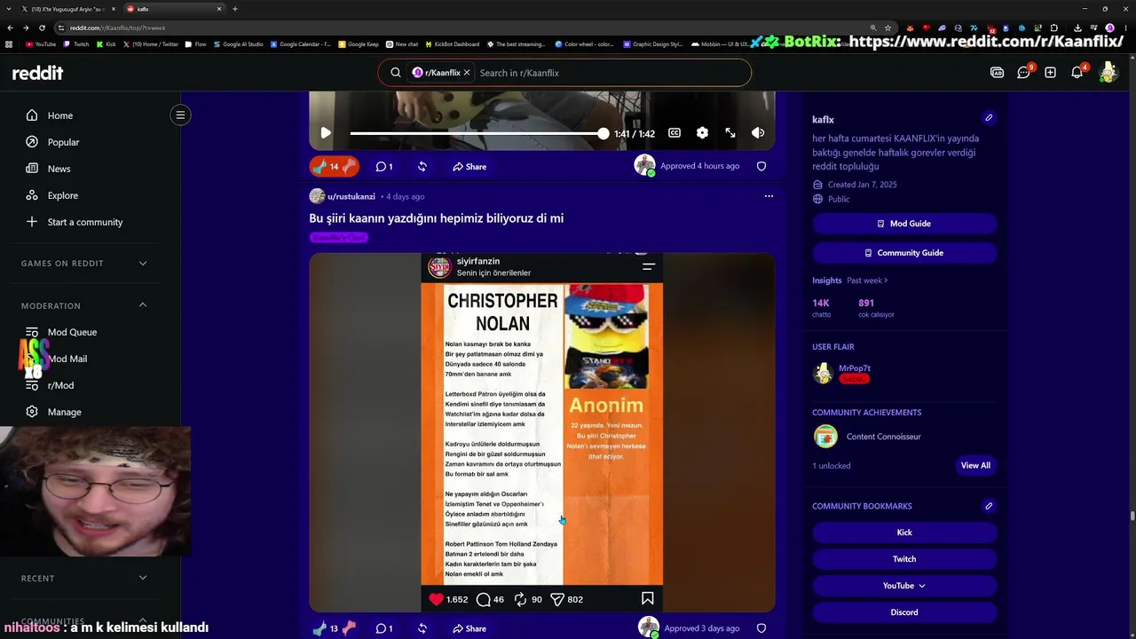The image size is (1136, 639).
Task: Edit the community description pencil icon
Action: (x=989, y=118)
